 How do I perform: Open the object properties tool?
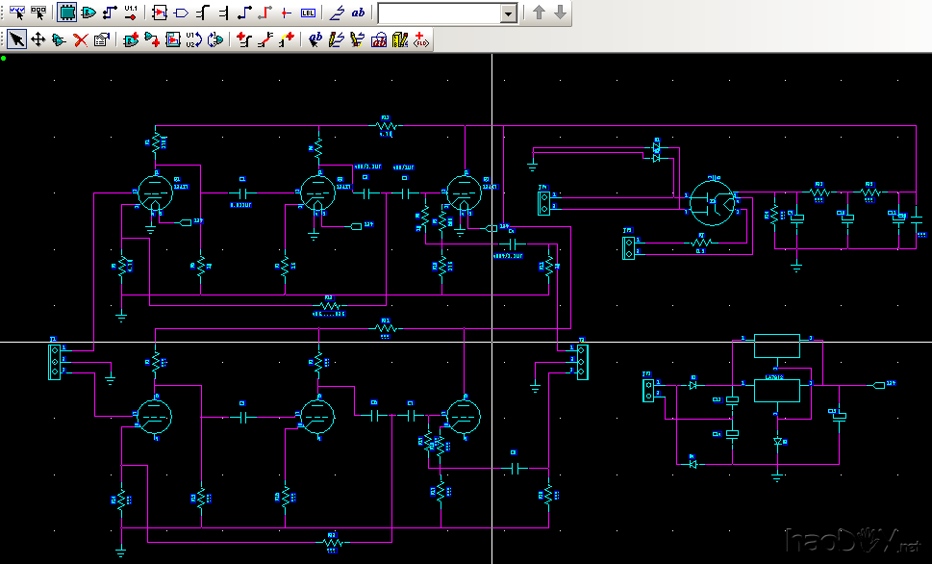pos(102,39)
